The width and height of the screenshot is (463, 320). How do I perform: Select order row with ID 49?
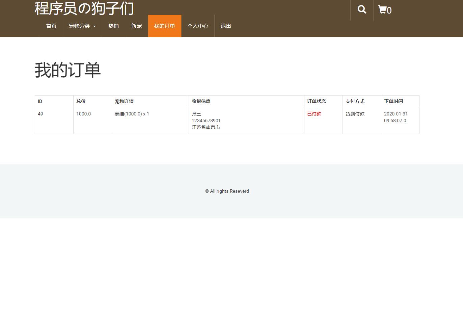pyautogui.click(x=40, y=114)
